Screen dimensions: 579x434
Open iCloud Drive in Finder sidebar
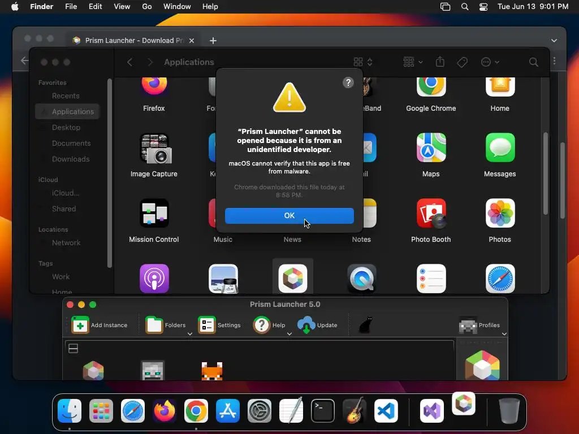click(x=66, y=193)
